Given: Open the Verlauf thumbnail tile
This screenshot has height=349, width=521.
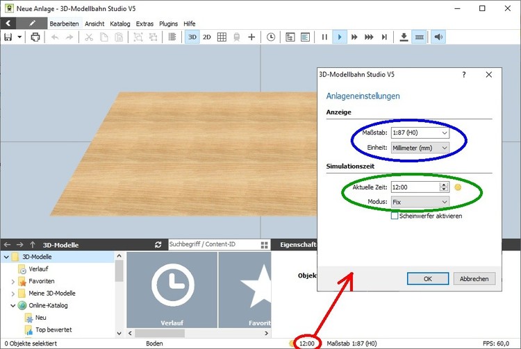Looking at the screenshot, I should [172, 290].
